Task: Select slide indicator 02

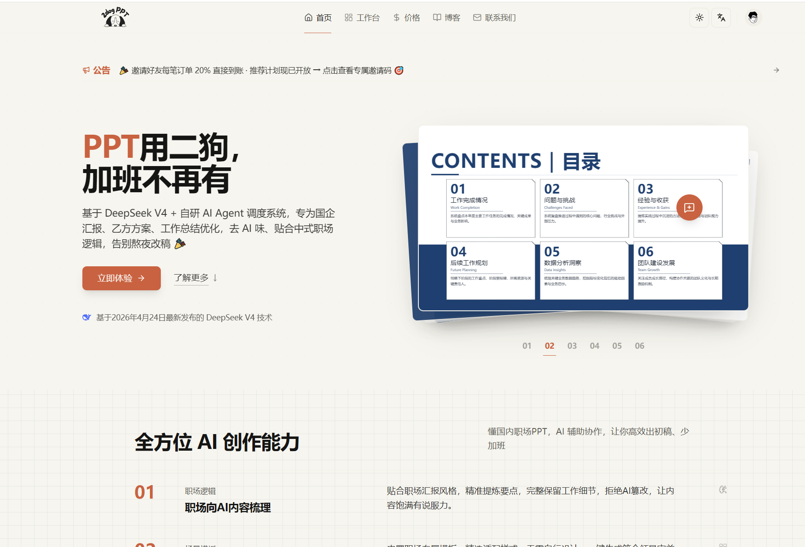Action: (x=550, y=346)
